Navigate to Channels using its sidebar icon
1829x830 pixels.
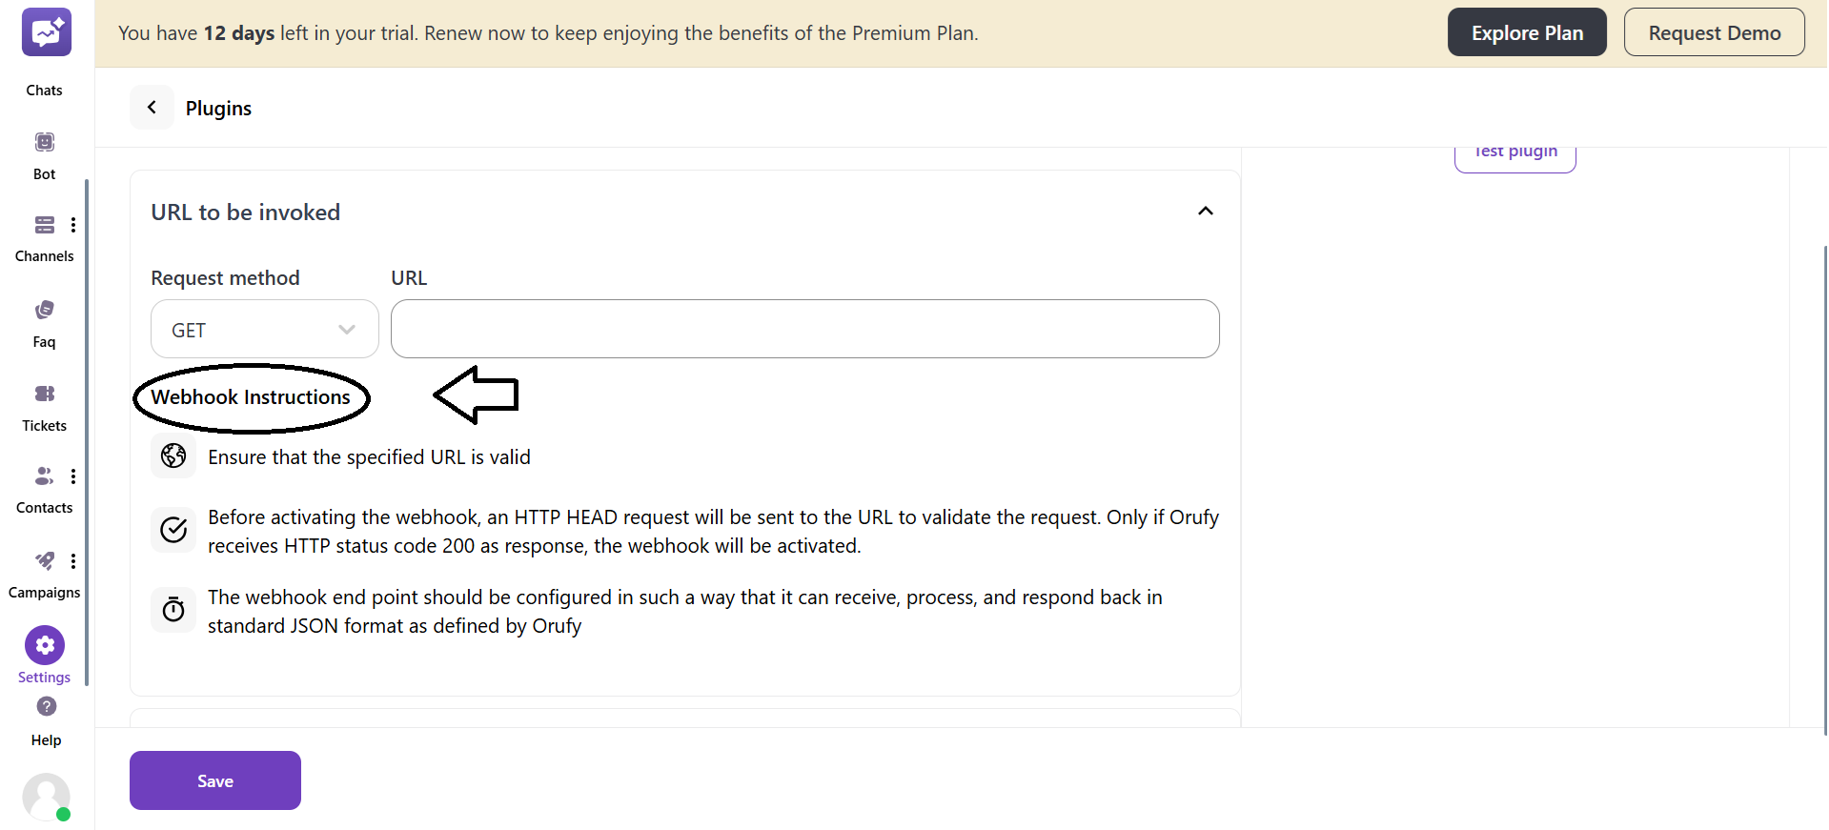click(x=44, y=225)
